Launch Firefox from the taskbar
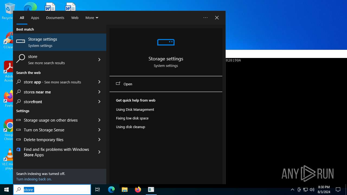 tap(138, 190)
